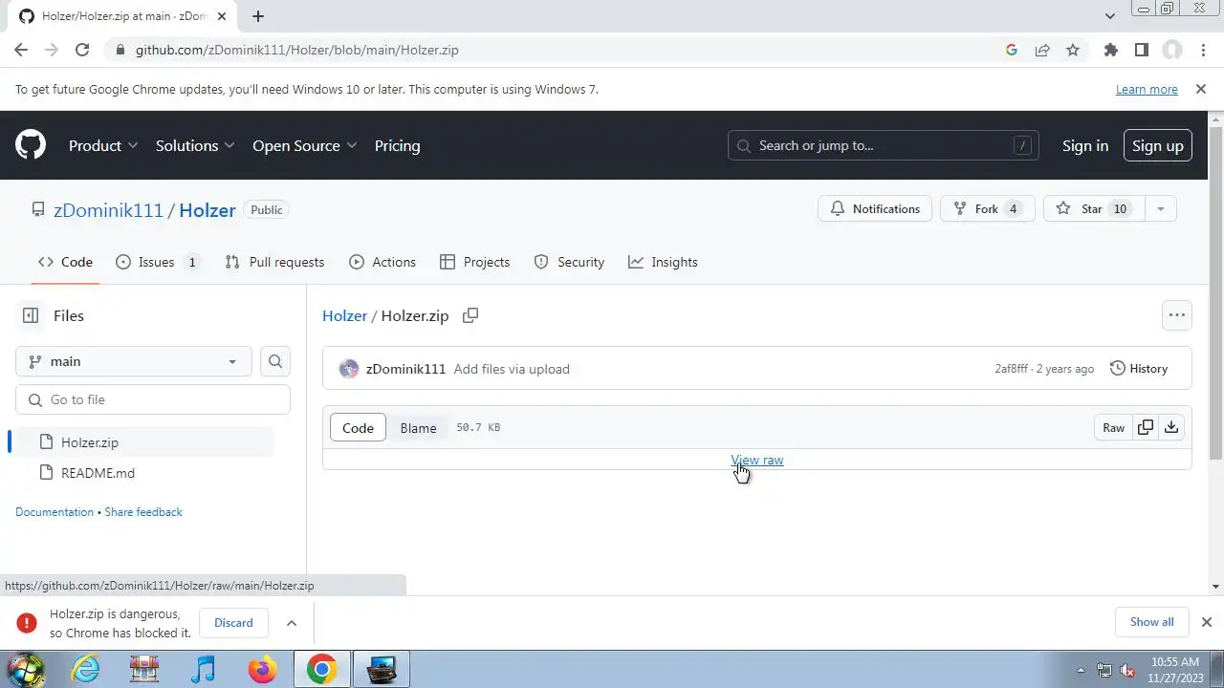The image size is (1224, 688).
Task: Open the zDominik111 owner link
Action: click(x=108, y=210)
